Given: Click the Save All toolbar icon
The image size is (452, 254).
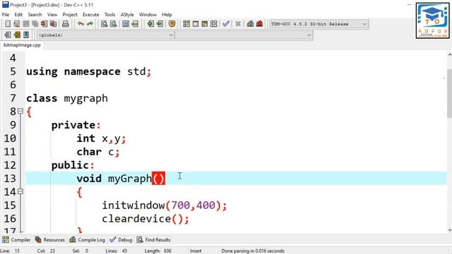Looking at the screenshot, I should pyautogui.click(x=35, y=24).
